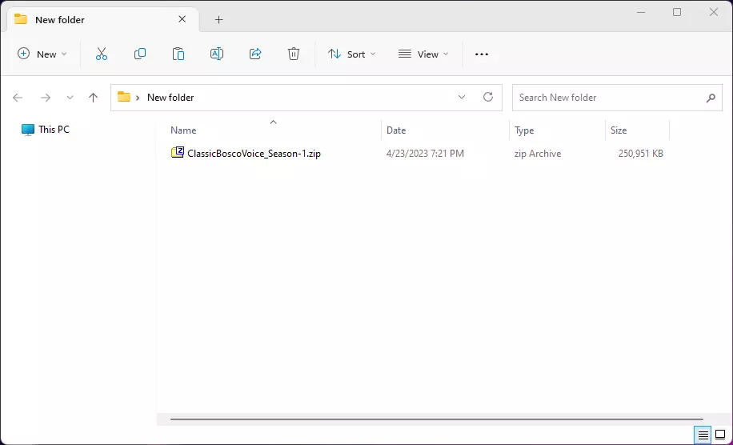The image size is (733, 445).
Task: Click the Share icon in toolbar
Action: pyautogui.click(x=255, y=54)
